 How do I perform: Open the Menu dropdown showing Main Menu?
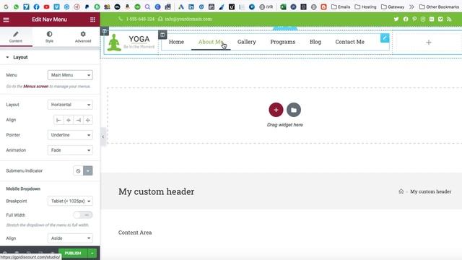tap(70, 75)
